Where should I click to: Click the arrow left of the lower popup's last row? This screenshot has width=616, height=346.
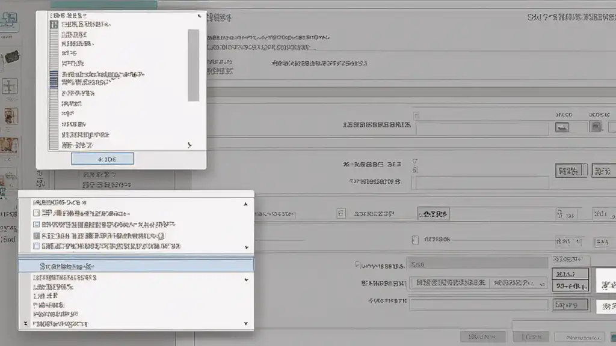click(25, 324)
